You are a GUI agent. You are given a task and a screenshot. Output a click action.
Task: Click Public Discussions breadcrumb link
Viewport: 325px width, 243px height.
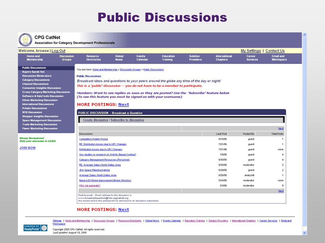pyautogui.click(x=154, y=70)
